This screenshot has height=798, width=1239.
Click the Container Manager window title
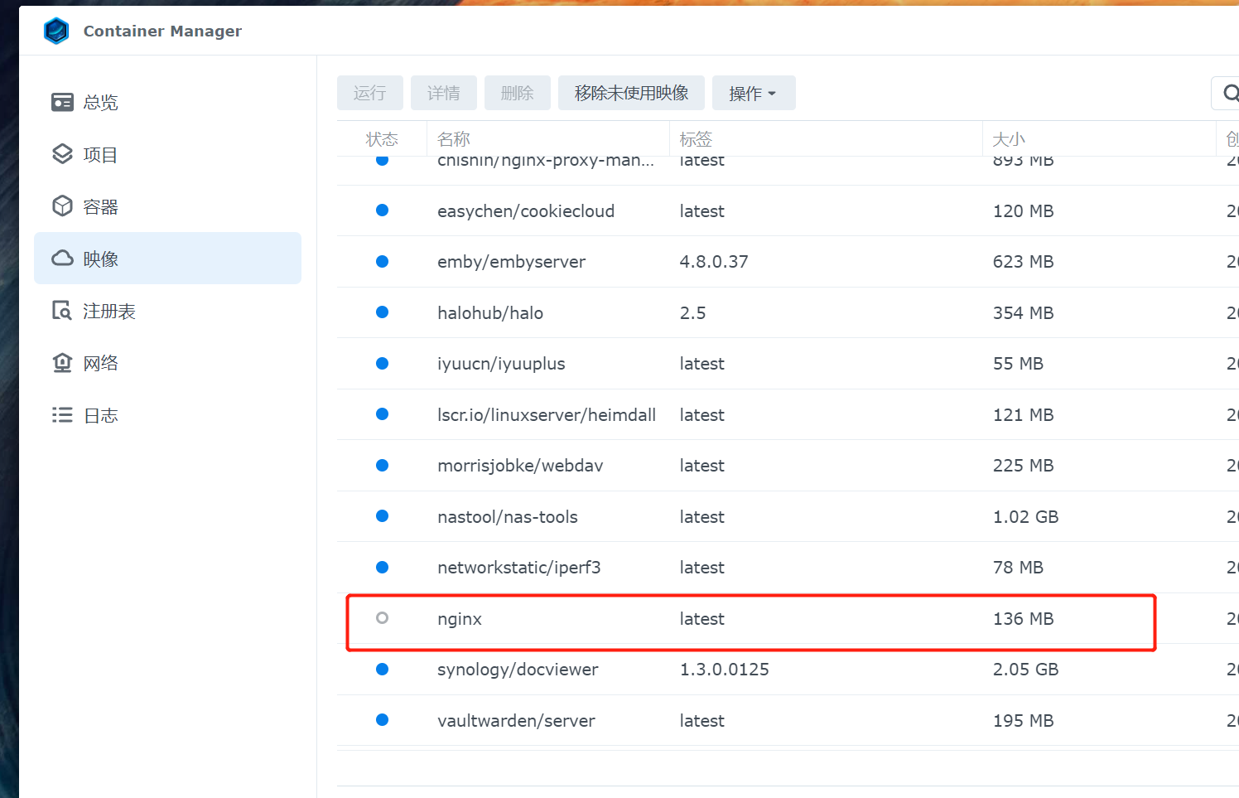pyautogui.click(x=162, y=31)
